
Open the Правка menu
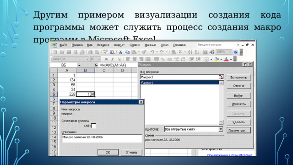[77, 45]
